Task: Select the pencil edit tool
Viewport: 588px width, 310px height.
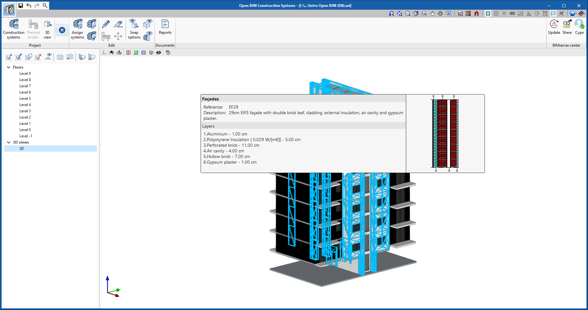Action: tap(106, 24)
